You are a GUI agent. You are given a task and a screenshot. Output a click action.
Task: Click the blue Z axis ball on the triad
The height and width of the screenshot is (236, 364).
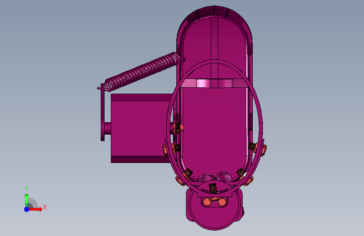pyautogui.click(x=26, y=209)
